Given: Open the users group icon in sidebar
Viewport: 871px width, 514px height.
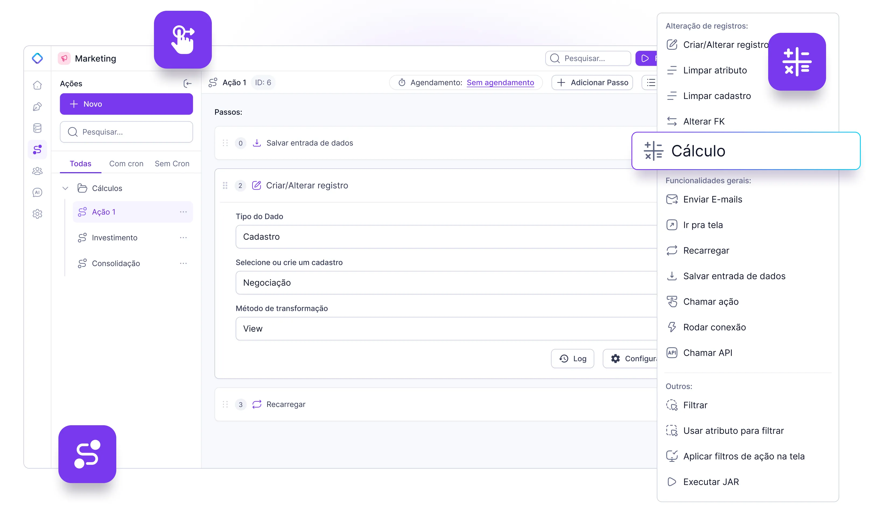Looking at the screenshot, I should pyautogui.click(x=37, y=171).
